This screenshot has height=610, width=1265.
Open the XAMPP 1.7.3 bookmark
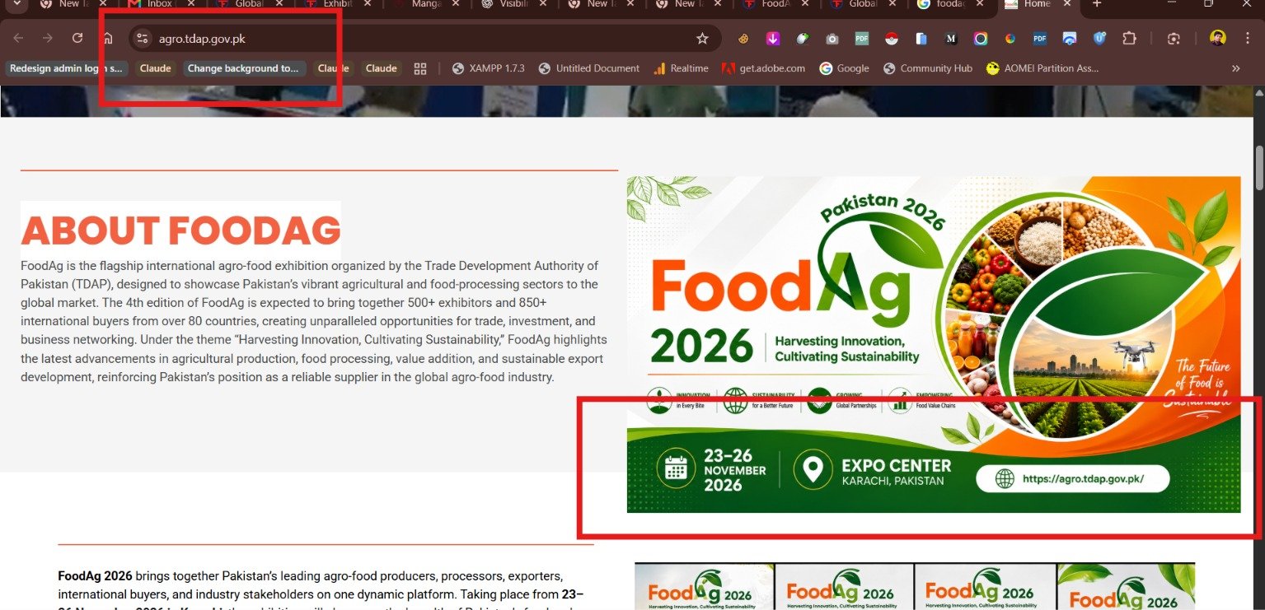click(x=488, y=68)
